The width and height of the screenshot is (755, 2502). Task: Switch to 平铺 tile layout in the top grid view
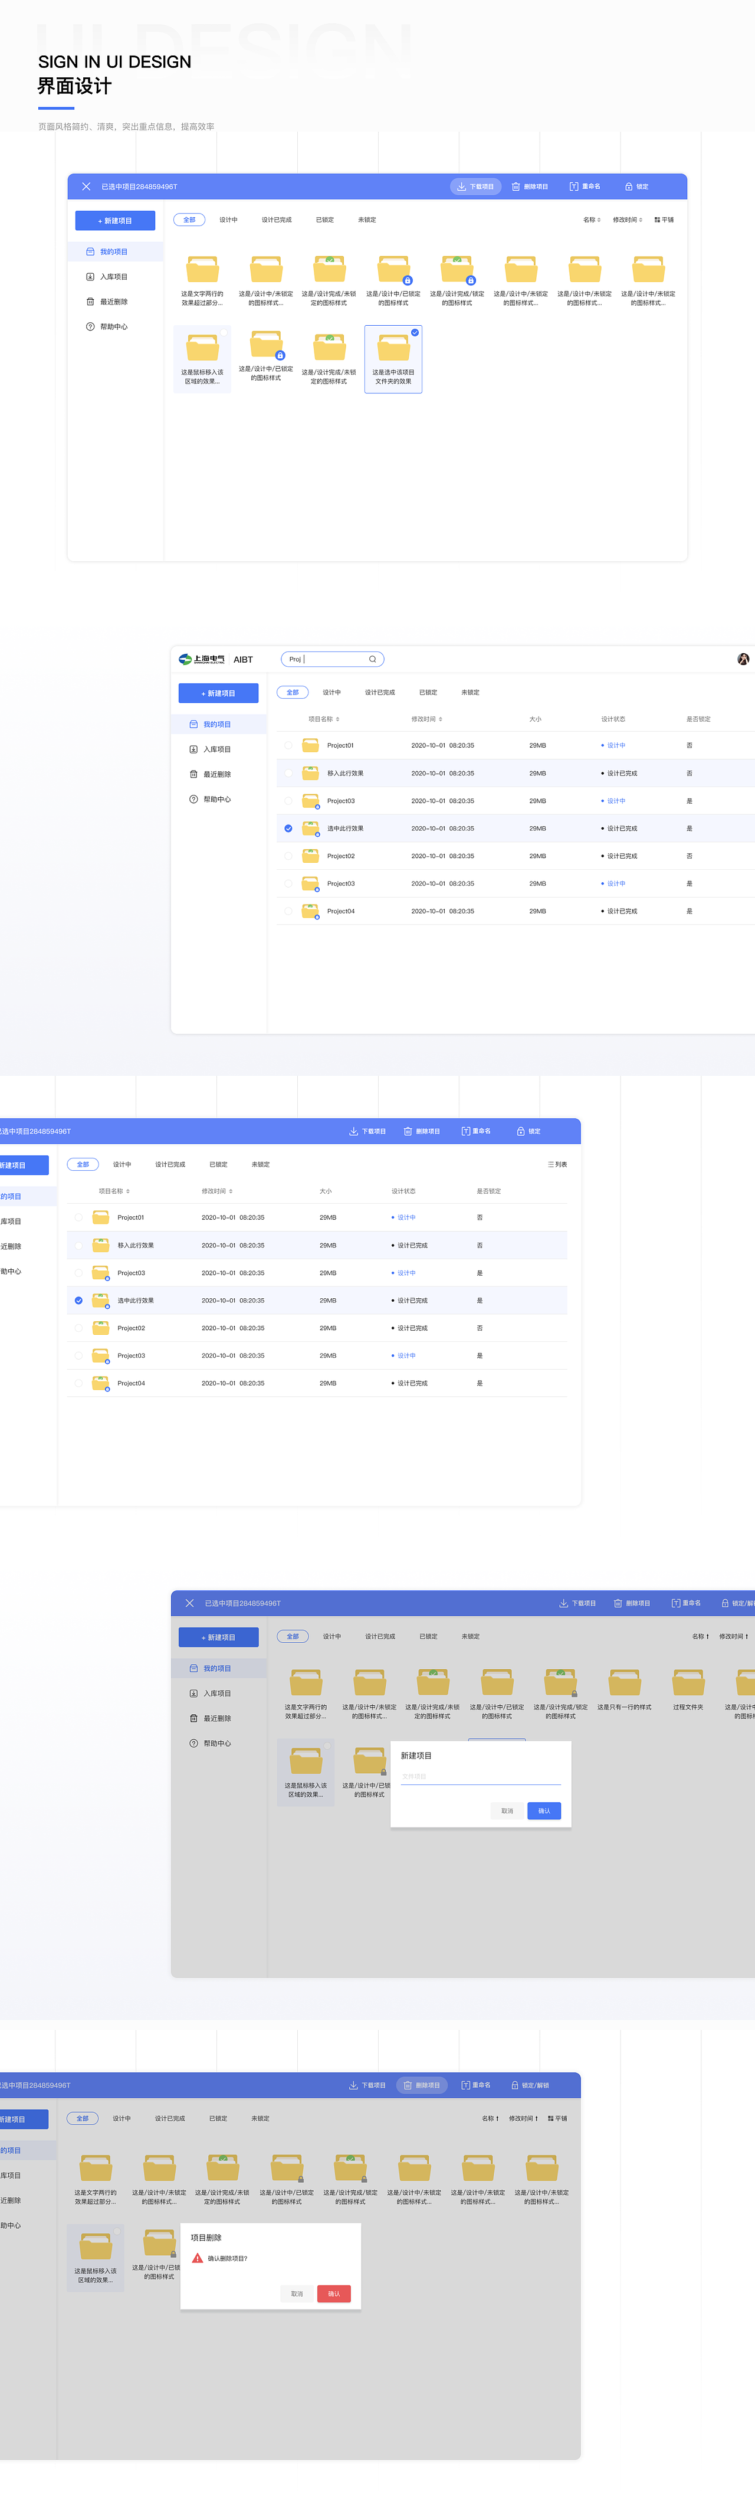664,220
